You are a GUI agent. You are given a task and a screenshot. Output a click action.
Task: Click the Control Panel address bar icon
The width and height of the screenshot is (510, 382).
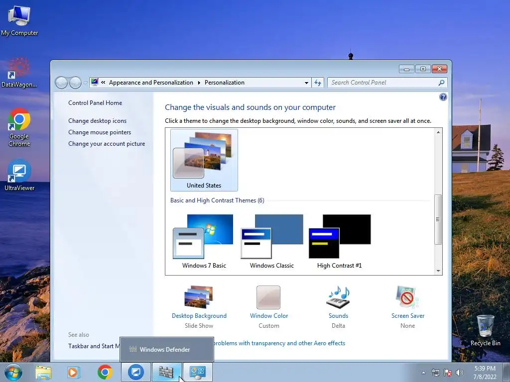coord(95,82)
